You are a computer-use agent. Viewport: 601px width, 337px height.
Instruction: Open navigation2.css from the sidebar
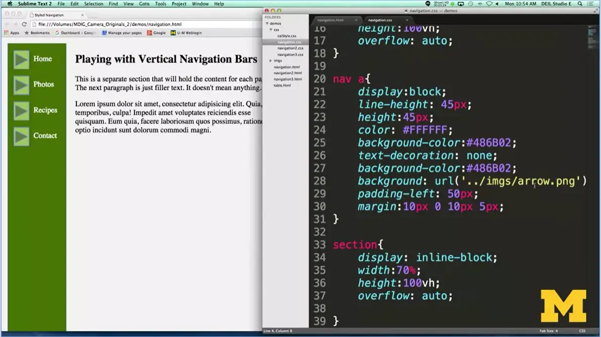(290, 48)
